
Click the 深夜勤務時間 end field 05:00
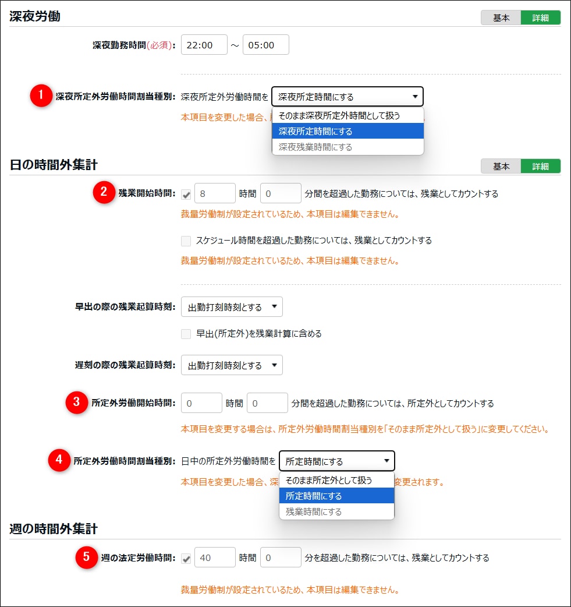point(265,45)
